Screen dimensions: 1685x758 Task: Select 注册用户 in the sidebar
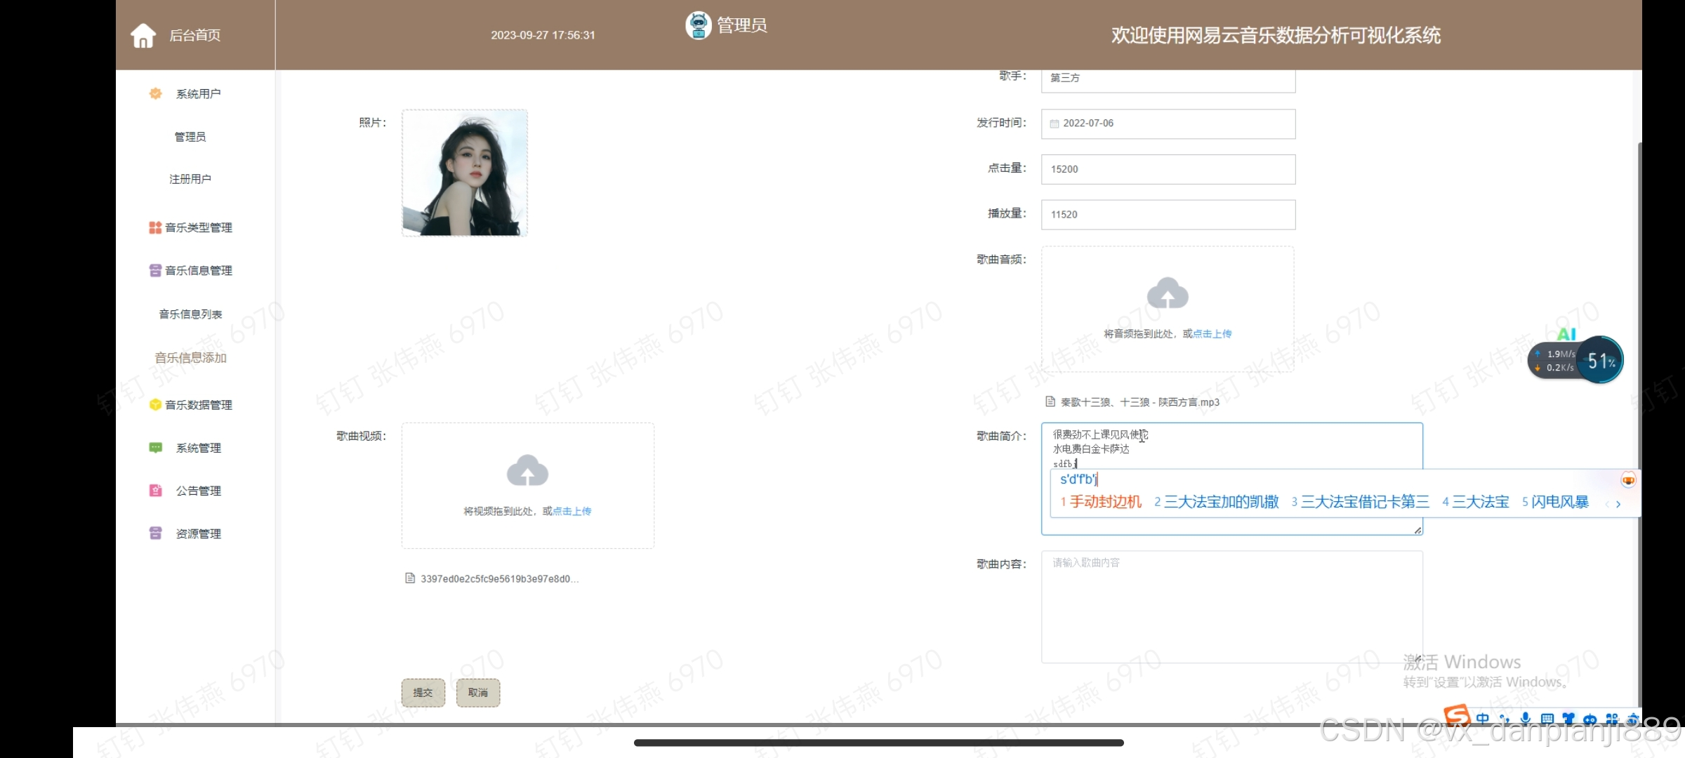point(190,179)
